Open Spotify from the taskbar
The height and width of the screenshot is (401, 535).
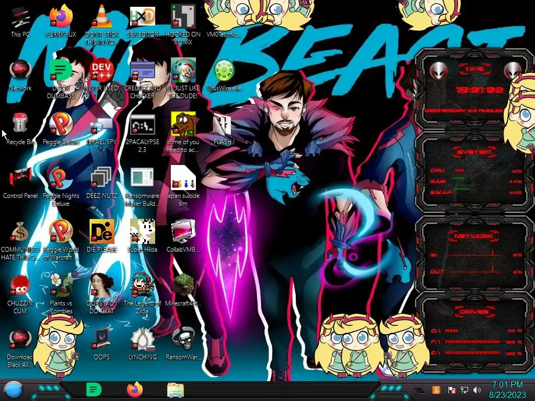tap(94, 390)
